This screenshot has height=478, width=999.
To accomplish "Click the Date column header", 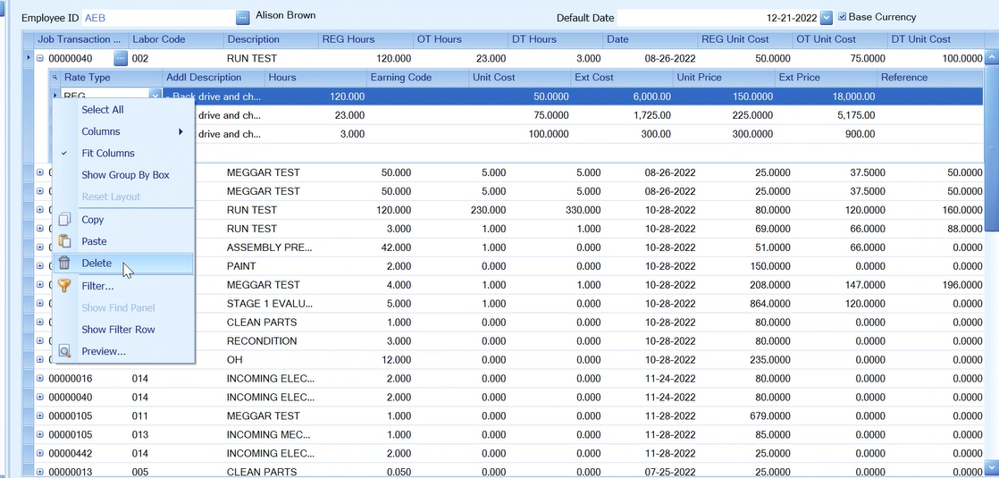I will [651, 39].
